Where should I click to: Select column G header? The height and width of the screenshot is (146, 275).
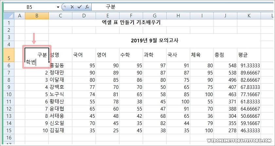coord(155,16)
